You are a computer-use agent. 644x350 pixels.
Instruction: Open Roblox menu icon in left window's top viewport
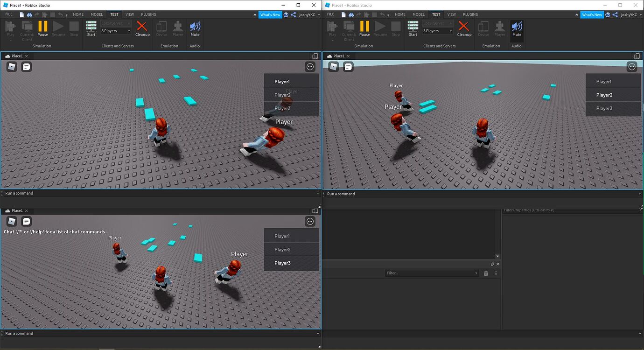tap(12, 67)
